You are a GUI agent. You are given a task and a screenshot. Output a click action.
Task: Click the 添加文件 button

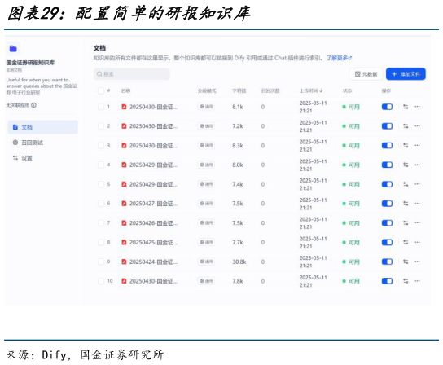(406, 74)
